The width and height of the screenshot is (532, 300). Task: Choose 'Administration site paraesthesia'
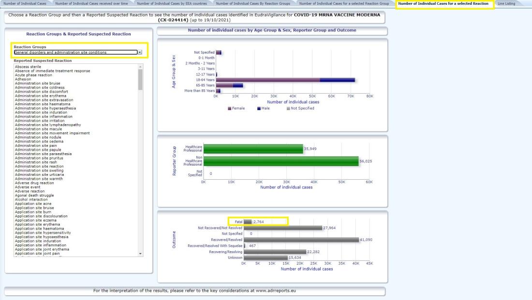tap(43, 154)
